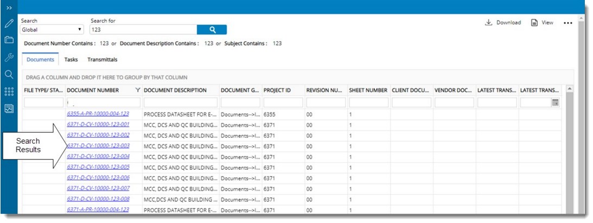Open the folder icon in sidebar
593x223 pixels.
[x=9, y=40]
